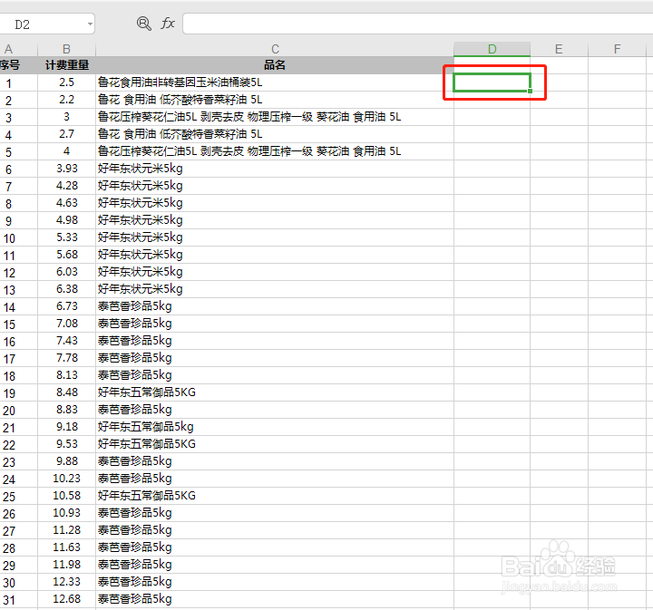Click weight cell 4.63
The image size is (653, 610).
point(66,203)
